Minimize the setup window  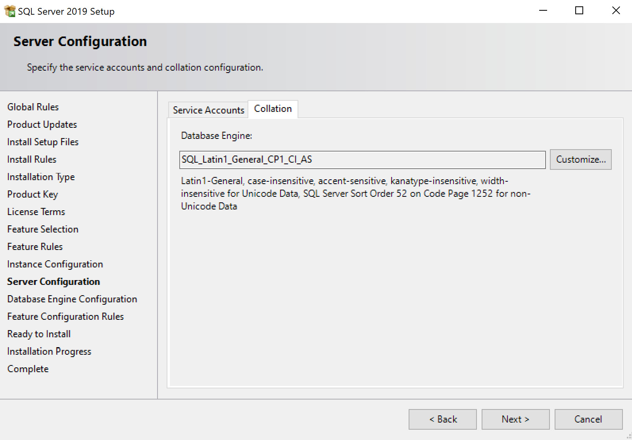(x=543, y=11)
